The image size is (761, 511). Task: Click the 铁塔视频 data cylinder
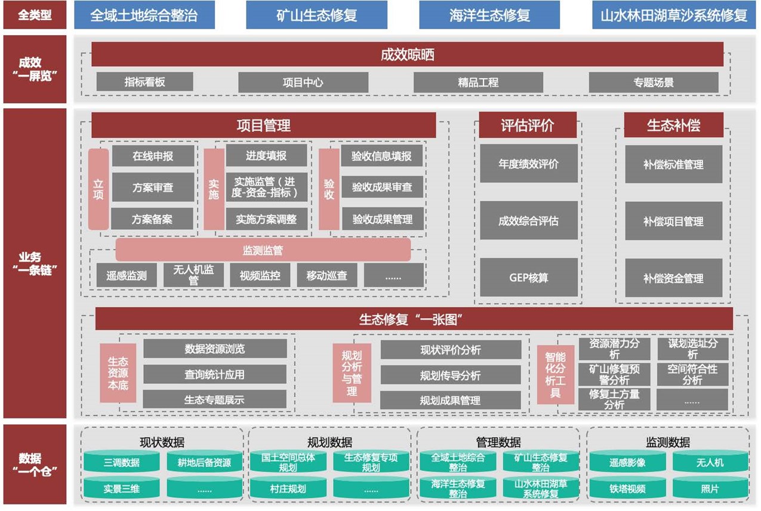coord(627,488)
